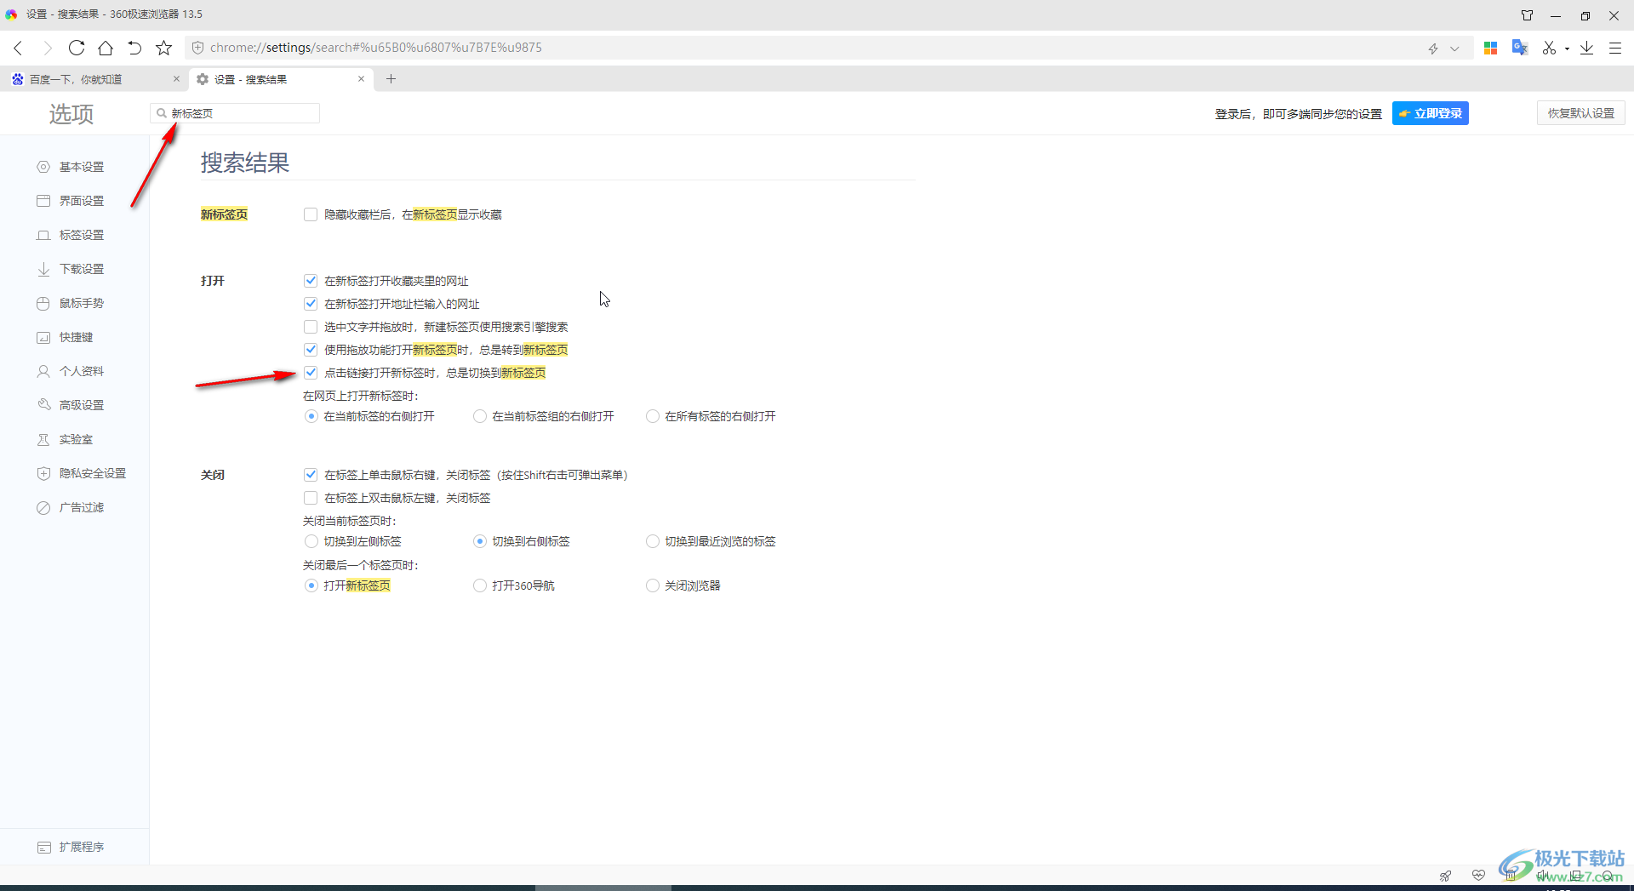This screenshot has width=1634, height=891.
Task: Close the 百度一下 tab
Action: coord(176,79)
